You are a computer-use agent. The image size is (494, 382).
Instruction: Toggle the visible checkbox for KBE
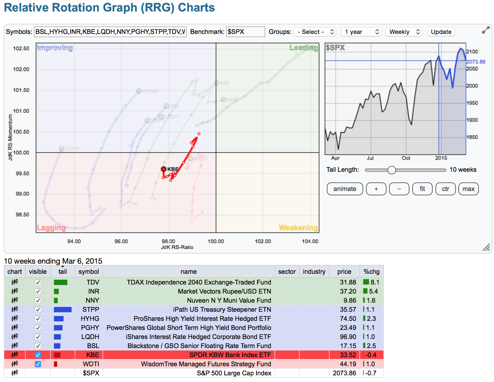click(x=38, y=355)
